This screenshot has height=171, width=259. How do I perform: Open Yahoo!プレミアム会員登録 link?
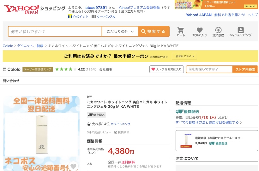click(139, 8)
